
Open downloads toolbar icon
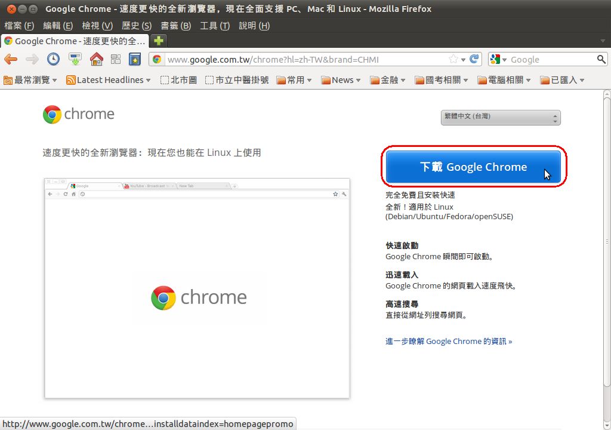coord(75,59)
